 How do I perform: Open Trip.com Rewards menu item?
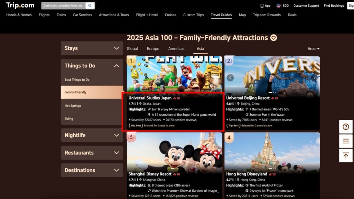[267, 15]
